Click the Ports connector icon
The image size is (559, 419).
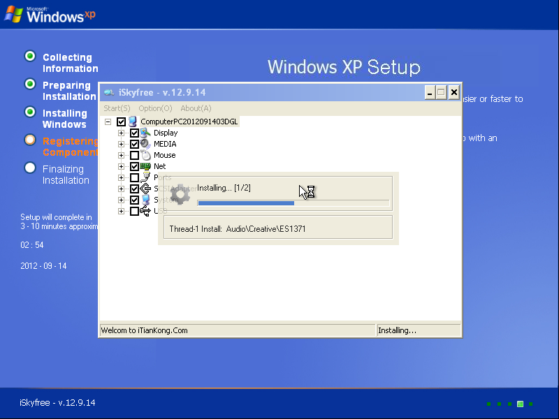point(145,177)
